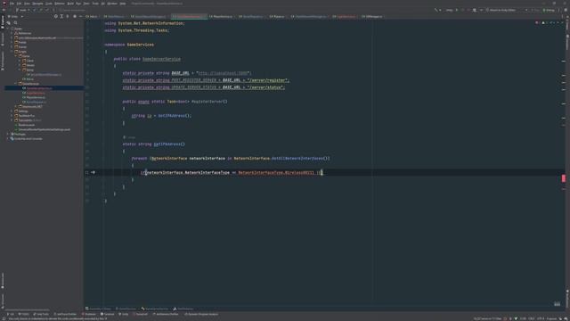Viewport: 570px width, 321px height.
Task: Open the explorer settings gear icon
Action: coord(75,16)
